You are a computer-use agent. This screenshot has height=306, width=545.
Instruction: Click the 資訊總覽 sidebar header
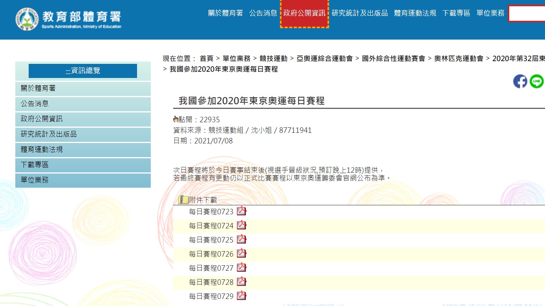click(x=83, y=71)
